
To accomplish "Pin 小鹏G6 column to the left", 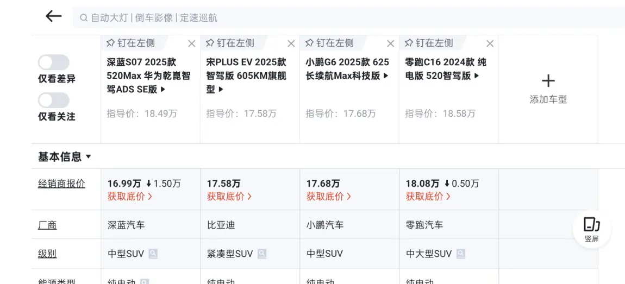I will [x=330, y=42].
